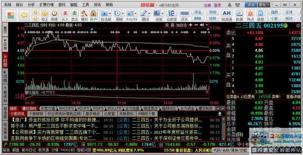Switch to the KDJFS indicator tab

tap(83, 108)
